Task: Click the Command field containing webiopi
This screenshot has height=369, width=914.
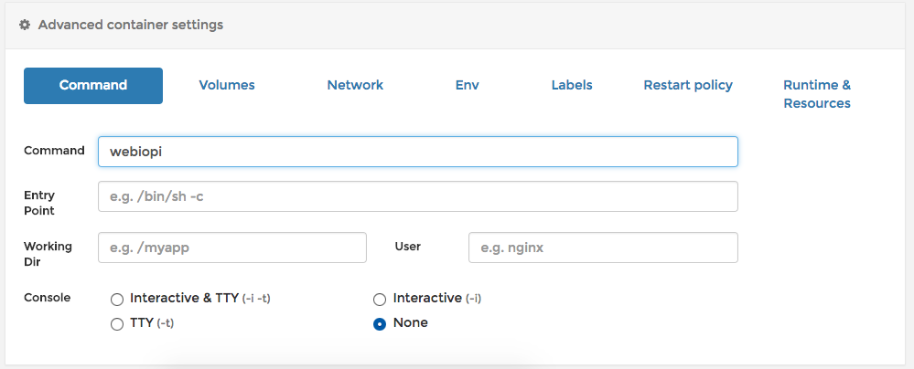Action: click(417, 152)
